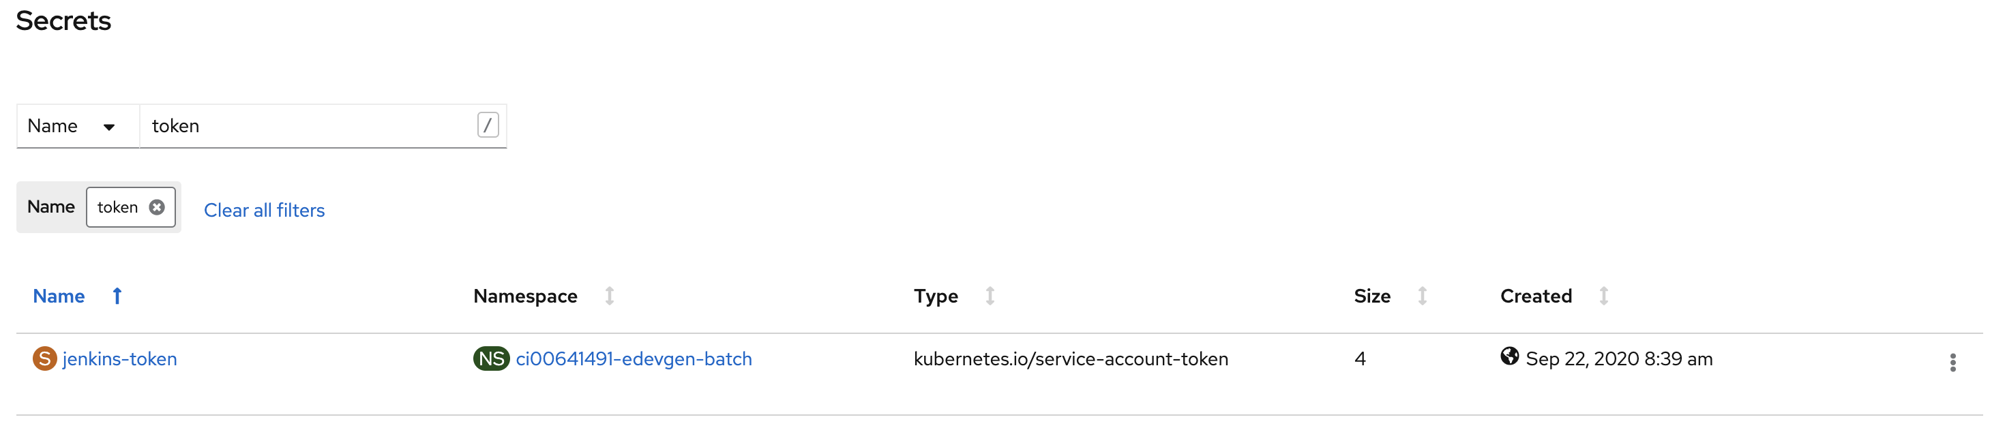Toggle sorting on the Created column
2005x428 pixels.
pyautogui.click(x=1604, y=296)
